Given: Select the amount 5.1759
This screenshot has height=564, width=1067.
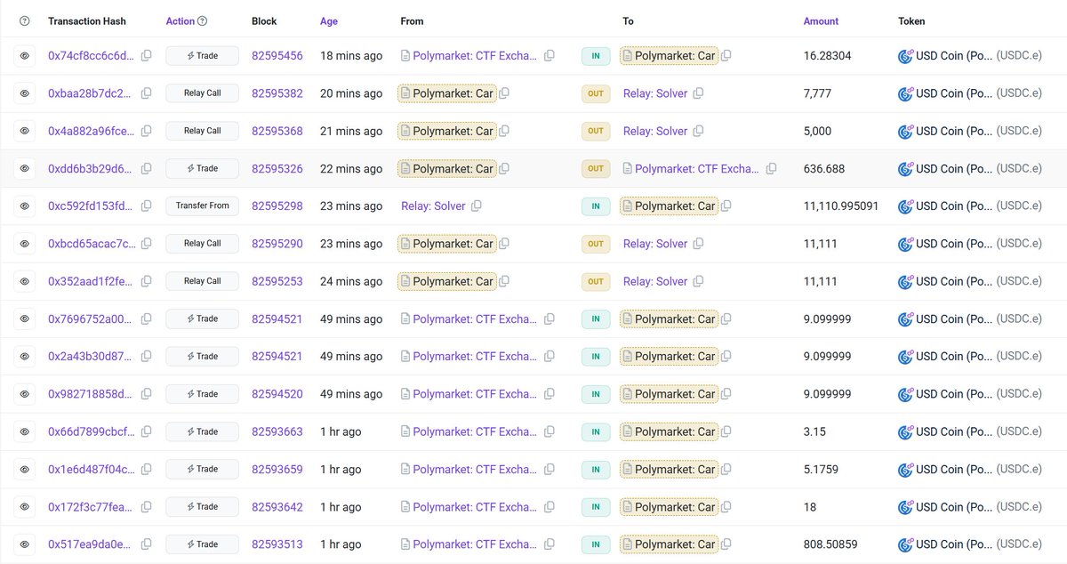Looking at the screenshot, I should 821,469.
